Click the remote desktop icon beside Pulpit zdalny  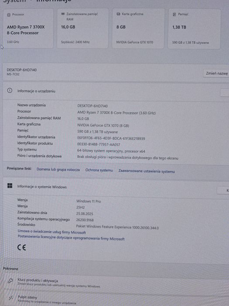point(11,298)
